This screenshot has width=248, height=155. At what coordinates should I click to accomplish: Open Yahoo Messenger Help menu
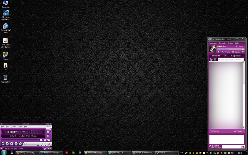[237, 43]
